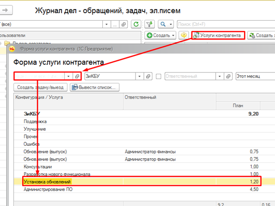Click the magnifier search icon
This screenshot has width=275, height=206.
pyautogui.click(x=163, y=24)
